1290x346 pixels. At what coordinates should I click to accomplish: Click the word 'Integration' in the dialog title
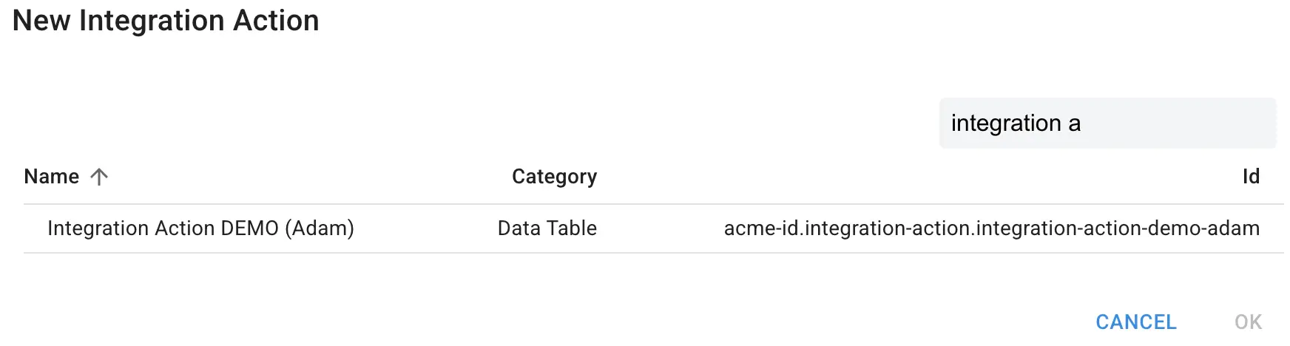[x=152, y=21]
